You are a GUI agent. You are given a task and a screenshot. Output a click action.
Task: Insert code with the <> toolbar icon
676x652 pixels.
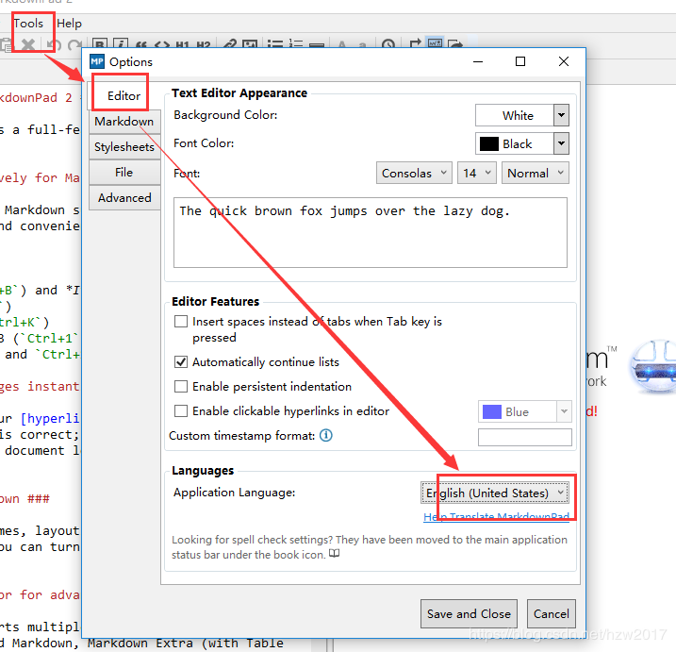pos(162,44)
